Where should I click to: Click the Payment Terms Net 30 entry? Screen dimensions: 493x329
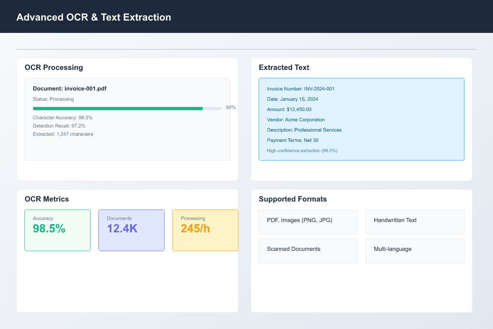(x=293, y=140)
